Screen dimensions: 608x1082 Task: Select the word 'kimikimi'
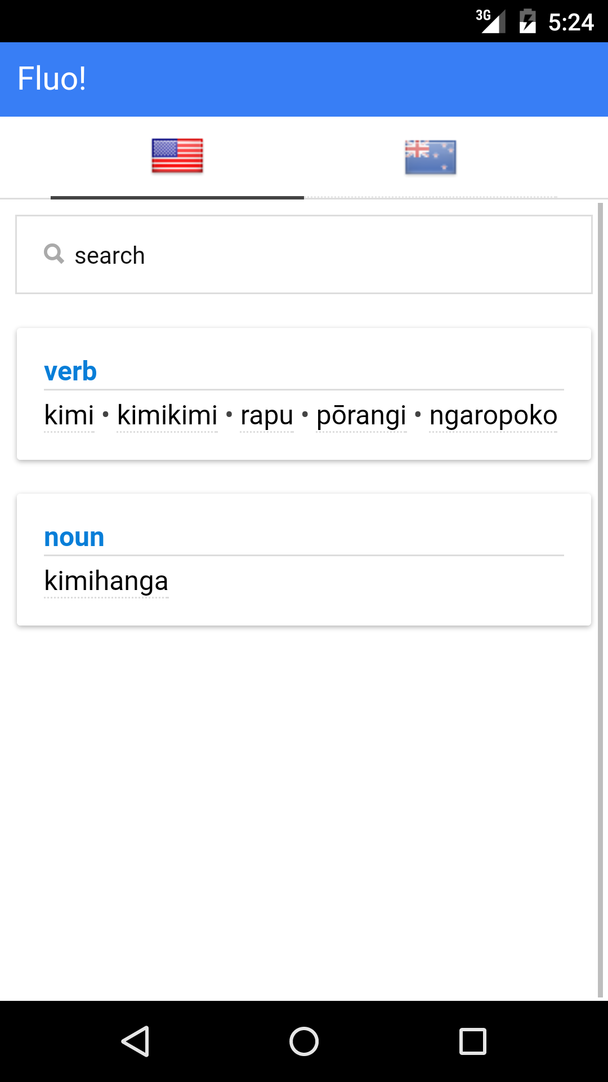pyautogui.click(x=167, y=414)
